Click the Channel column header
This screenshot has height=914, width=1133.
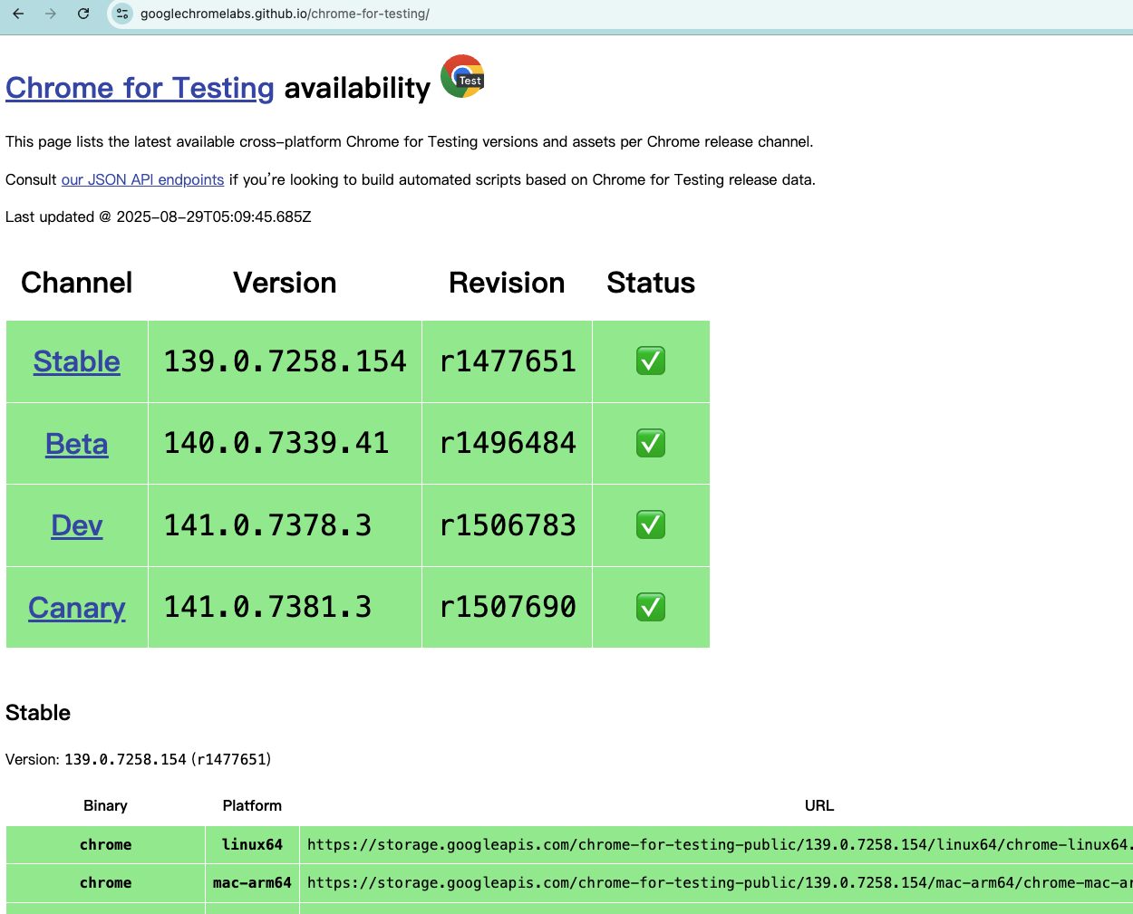click(77, 283)
